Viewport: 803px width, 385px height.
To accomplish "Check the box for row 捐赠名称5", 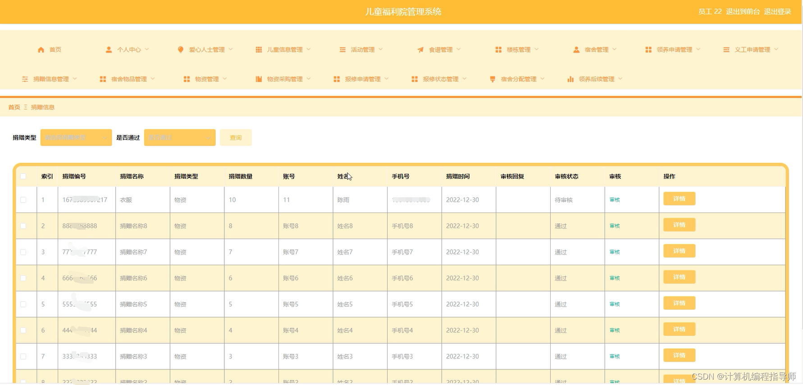I will (x=23, y=304).
